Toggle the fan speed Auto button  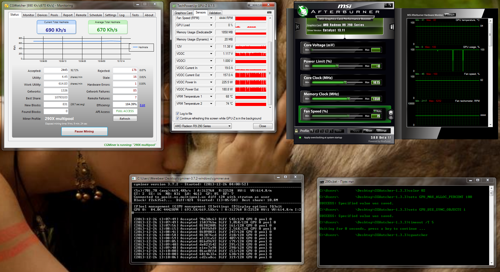tap(377, 111)
